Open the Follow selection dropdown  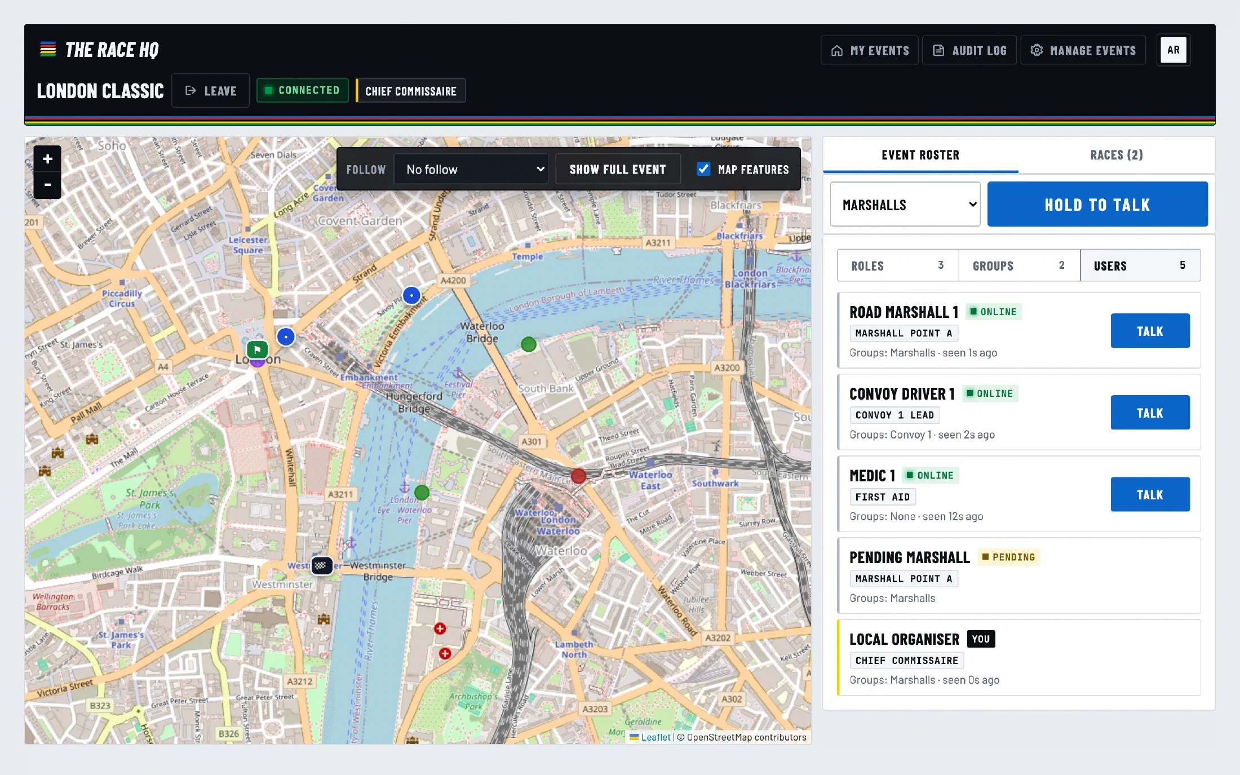coord(471,169)
